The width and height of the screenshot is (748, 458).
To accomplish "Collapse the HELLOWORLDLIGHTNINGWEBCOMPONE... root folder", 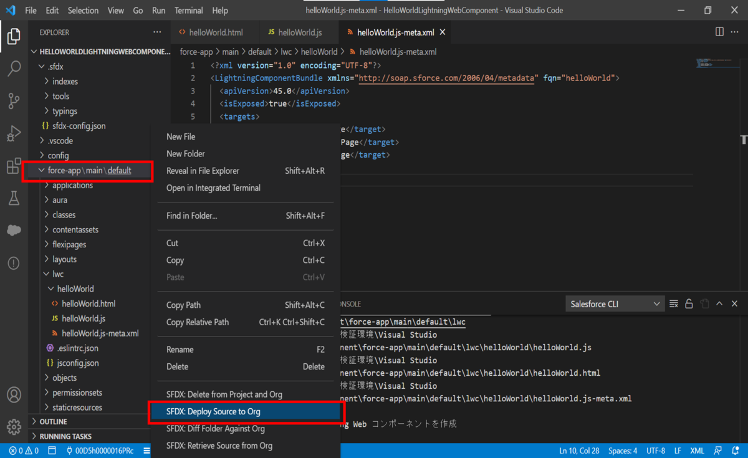I will [100, 52].
